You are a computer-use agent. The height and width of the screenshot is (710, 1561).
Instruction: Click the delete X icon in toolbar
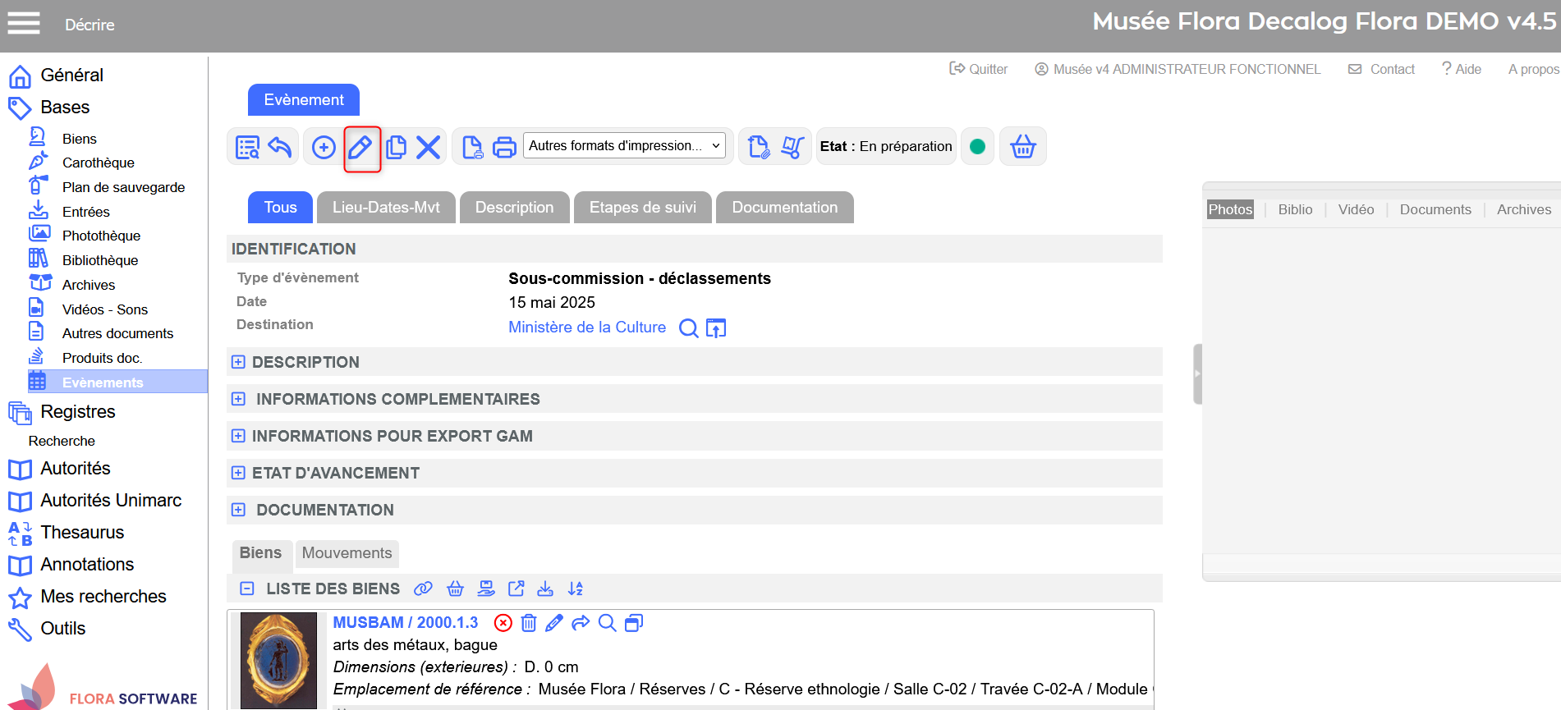coord(428,148)
